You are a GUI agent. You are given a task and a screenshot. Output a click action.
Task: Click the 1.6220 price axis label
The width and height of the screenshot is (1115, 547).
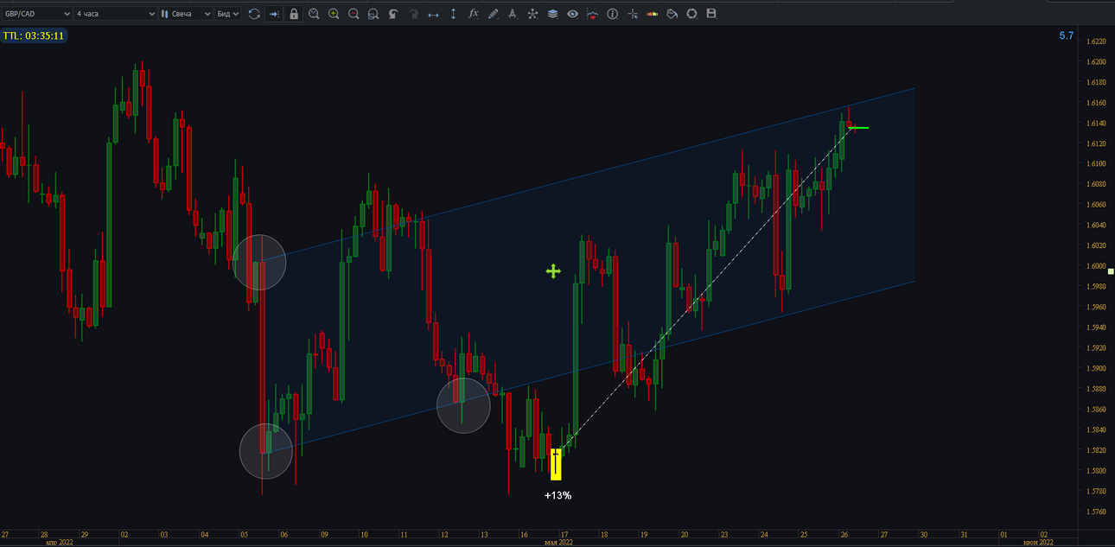[1096, 41]
